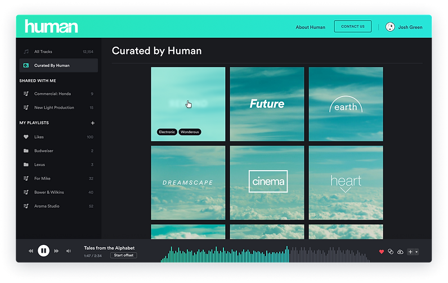Image resolution: width=448 pixels, height=283 pixels.
Task: Click the Electronic tag
Action: click(x=167, y=132)
